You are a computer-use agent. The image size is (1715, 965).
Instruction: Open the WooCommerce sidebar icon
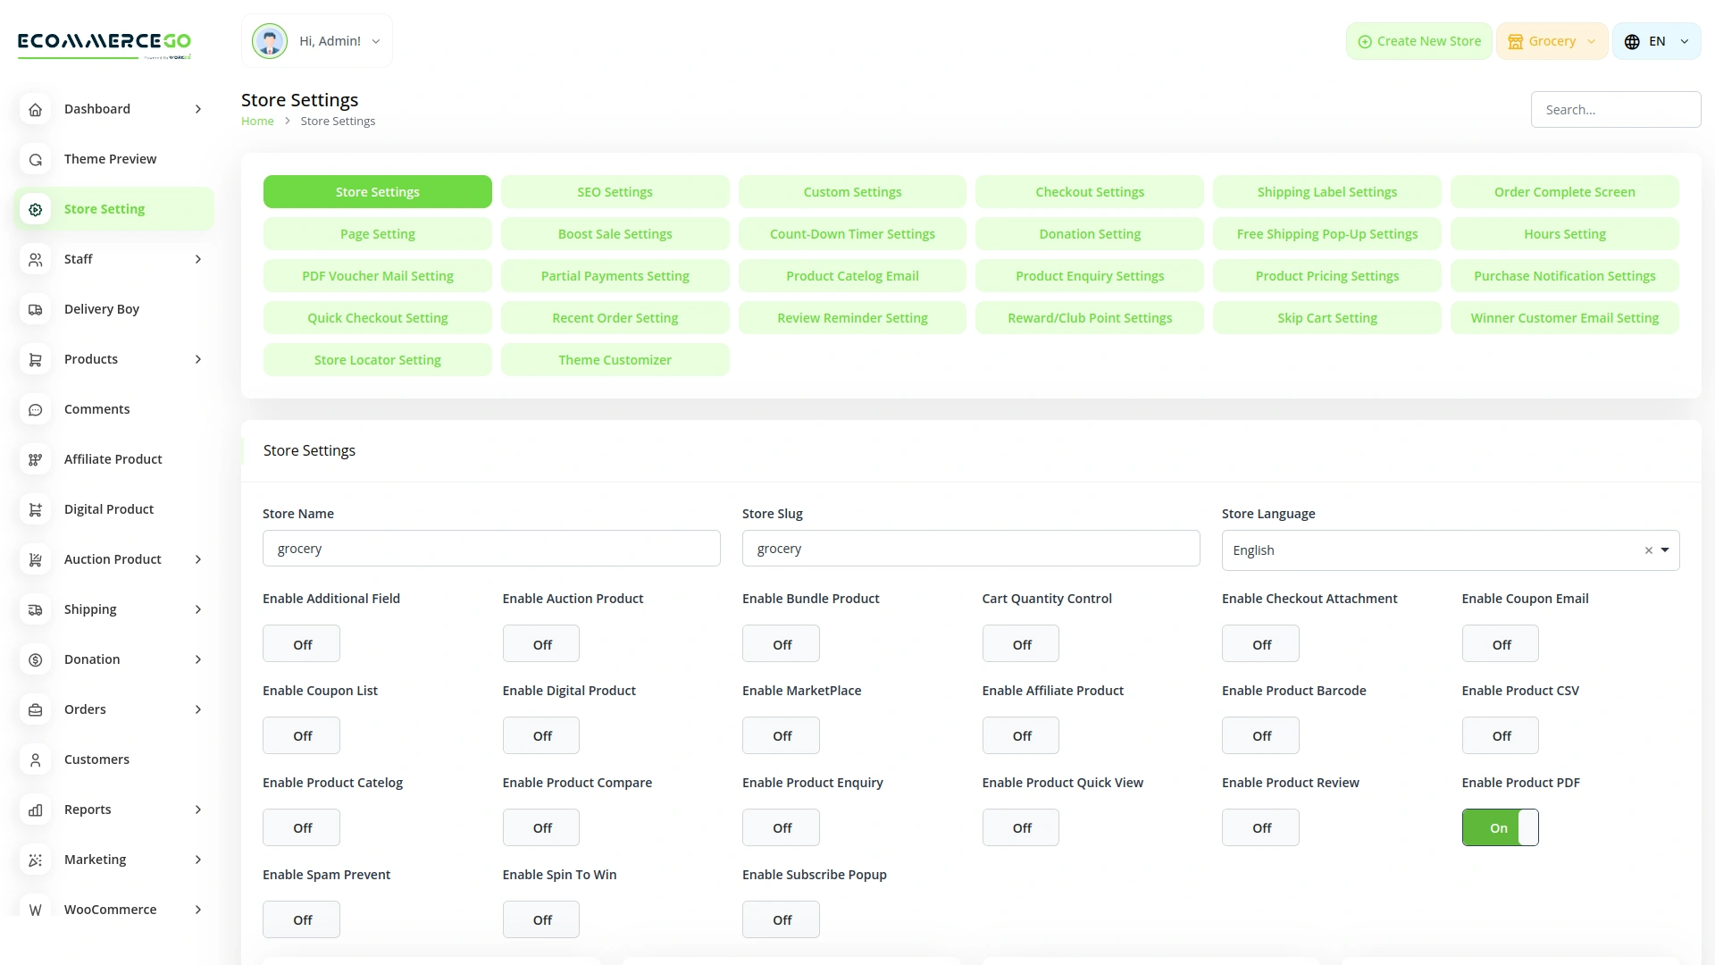pyautogui.click(x=35, y=910)
